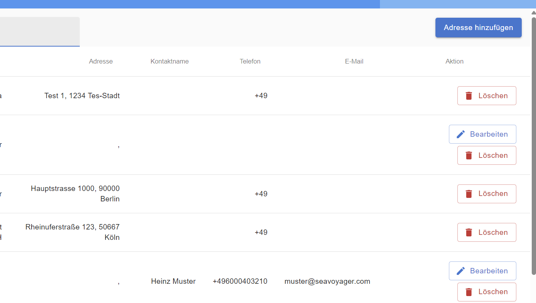Image resolution: width=536 pixels, height=303 pixels.
Task: Click the Adresse hinzufügen button
Action: click(478, 28)
